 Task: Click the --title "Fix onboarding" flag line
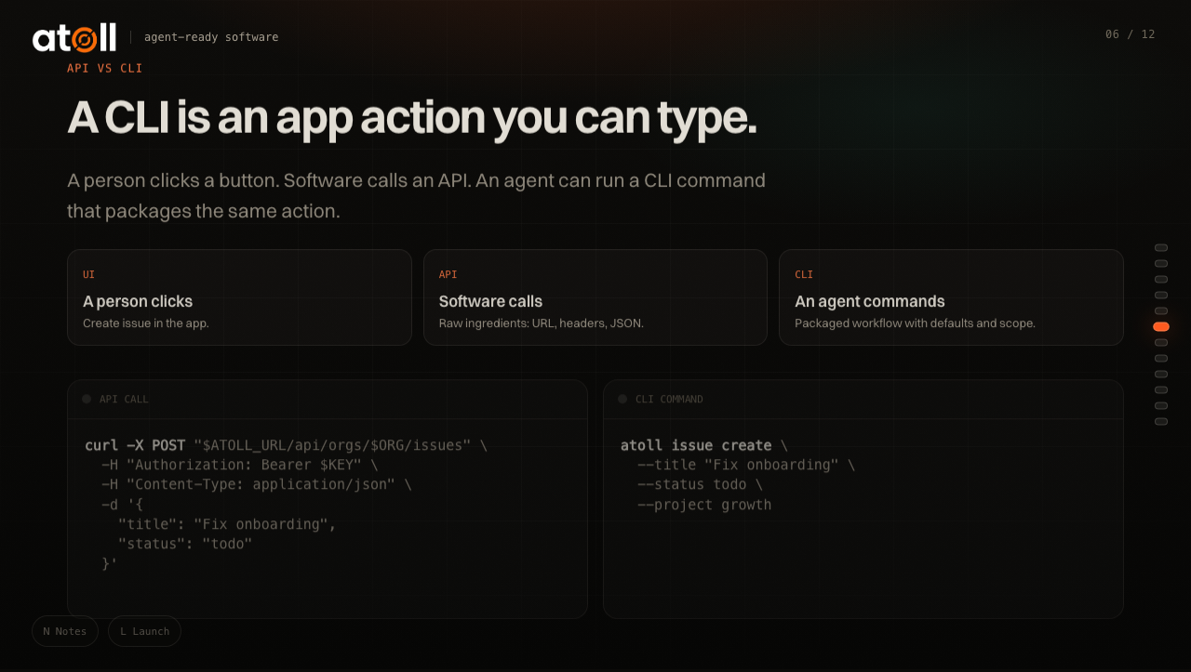[746, 465]
